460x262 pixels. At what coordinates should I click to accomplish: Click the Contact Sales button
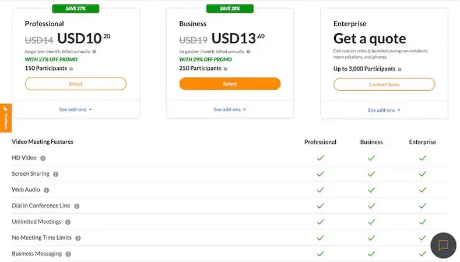tap(384, 84)
